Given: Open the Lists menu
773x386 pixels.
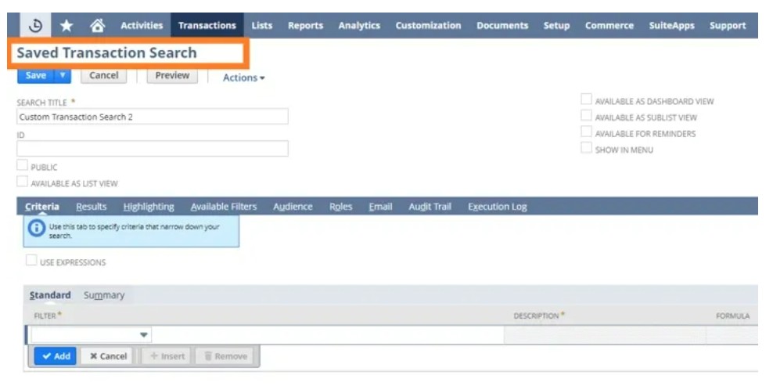Looking at the screenshot, I should (262, 26).
